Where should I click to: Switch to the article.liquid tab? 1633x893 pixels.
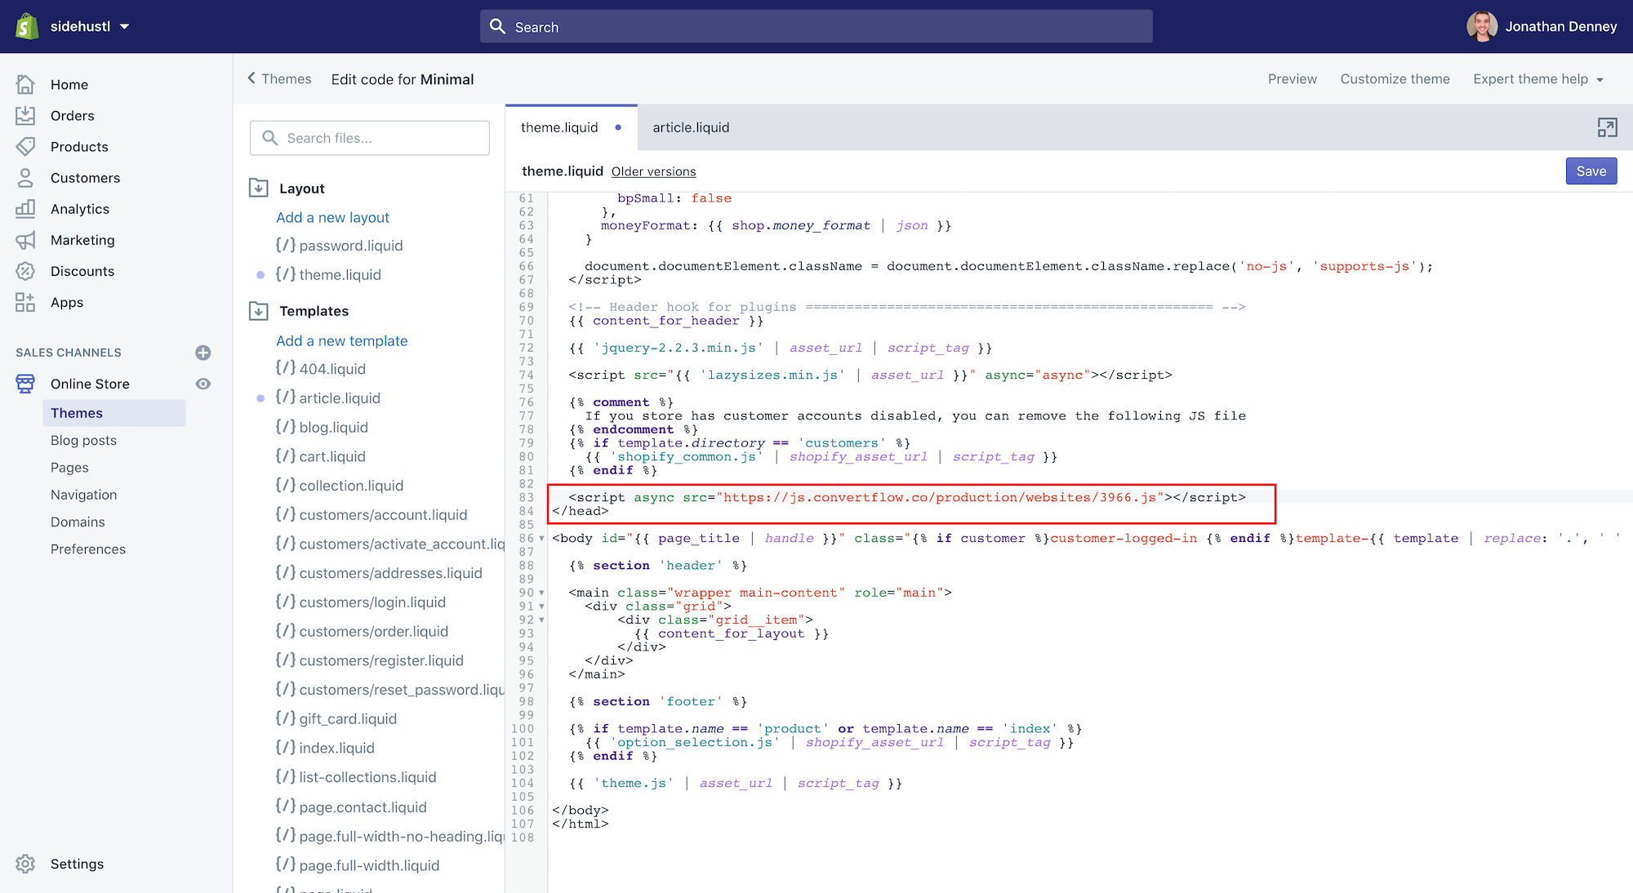click(691, 127)
